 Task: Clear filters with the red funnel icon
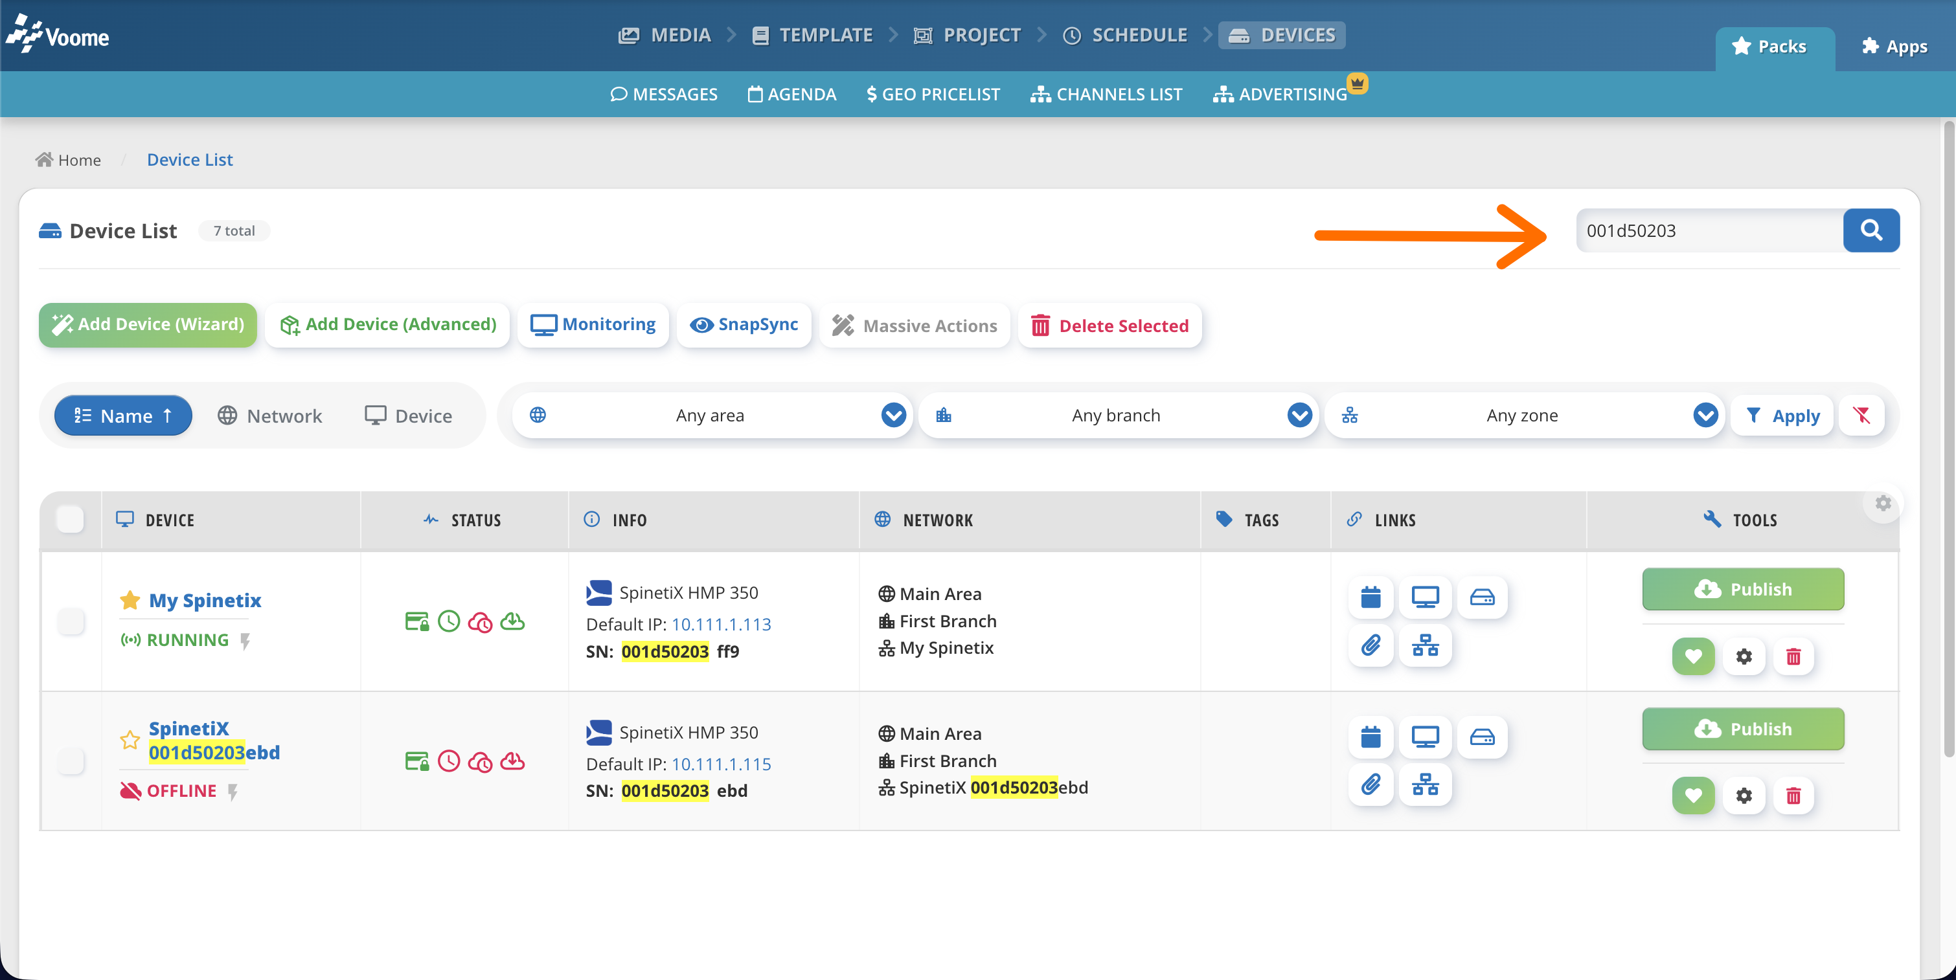click(x=1861, y=415)
